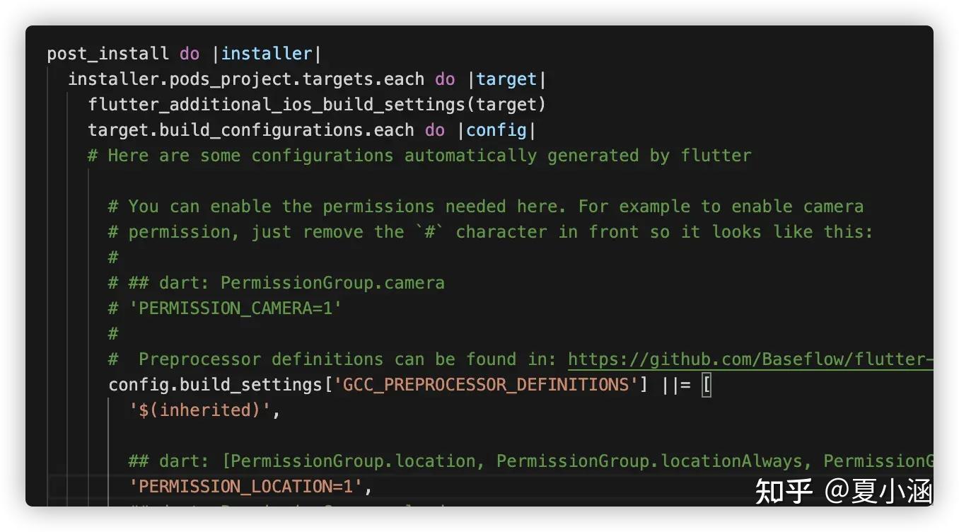Open the github.com/Baseflow/flutter link

[x=750, y=359]
